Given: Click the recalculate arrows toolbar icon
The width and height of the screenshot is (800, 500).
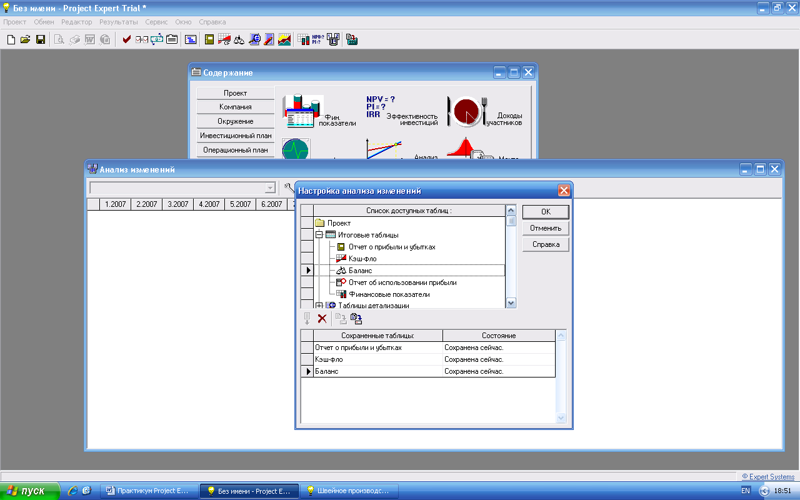Looking at the screenshot, I should (156, 39).
